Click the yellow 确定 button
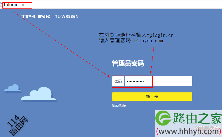Viewport: 222px width, 137px height. (152, 97)
